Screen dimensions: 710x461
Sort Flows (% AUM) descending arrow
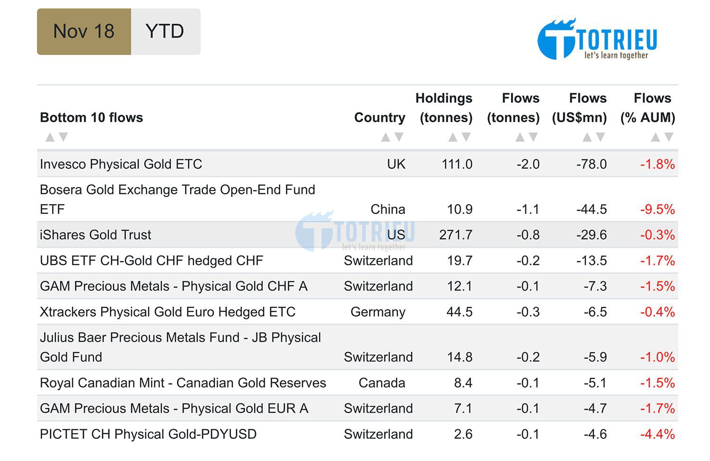click(669, 137)
